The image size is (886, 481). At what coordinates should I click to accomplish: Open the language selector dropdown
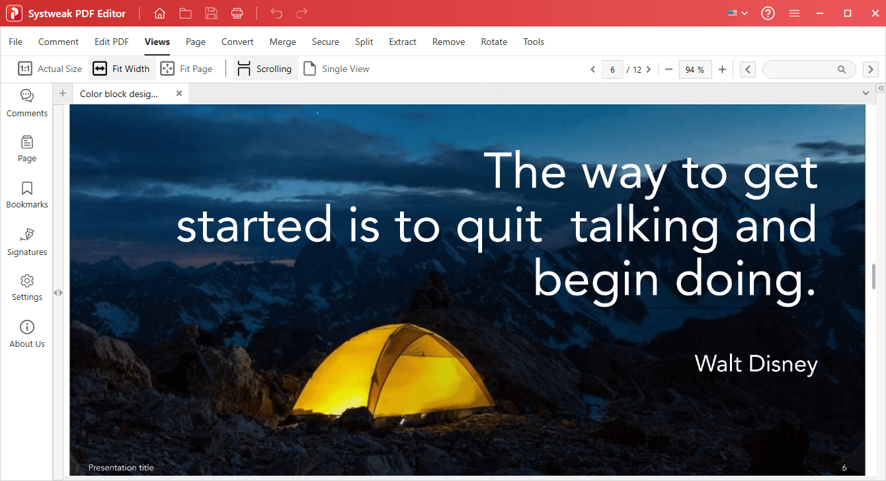tap(737, 13)
